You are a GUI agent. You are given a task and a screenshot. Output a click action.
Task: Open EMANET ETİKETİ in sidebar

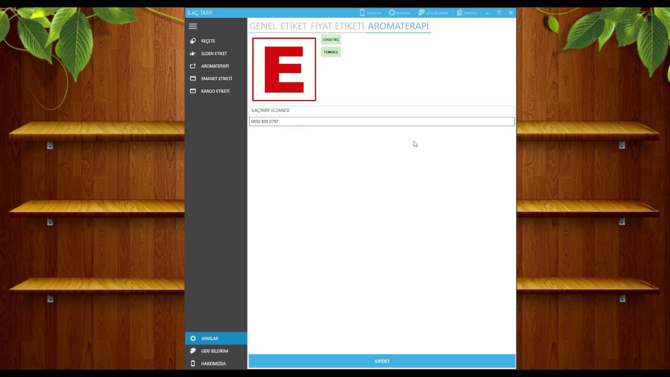[216, 79]
